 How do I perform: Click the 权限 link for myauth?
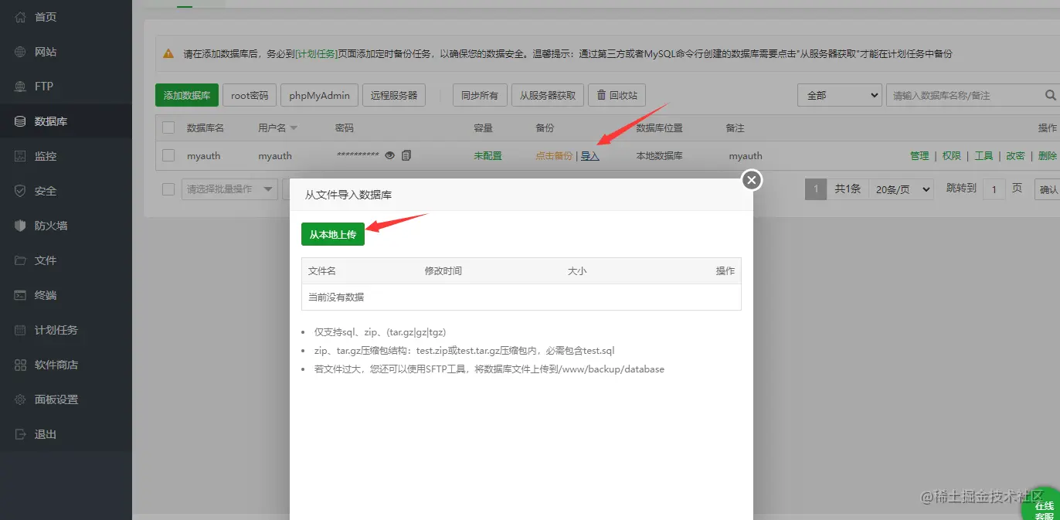[951, 155]
